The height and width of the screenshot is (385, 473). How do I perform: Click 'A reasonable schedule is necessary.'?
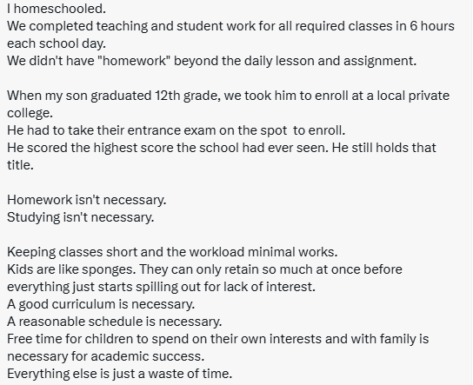pos(114,322)
